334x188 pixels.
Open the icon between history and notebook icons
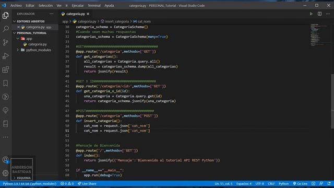tap(6, 110)
